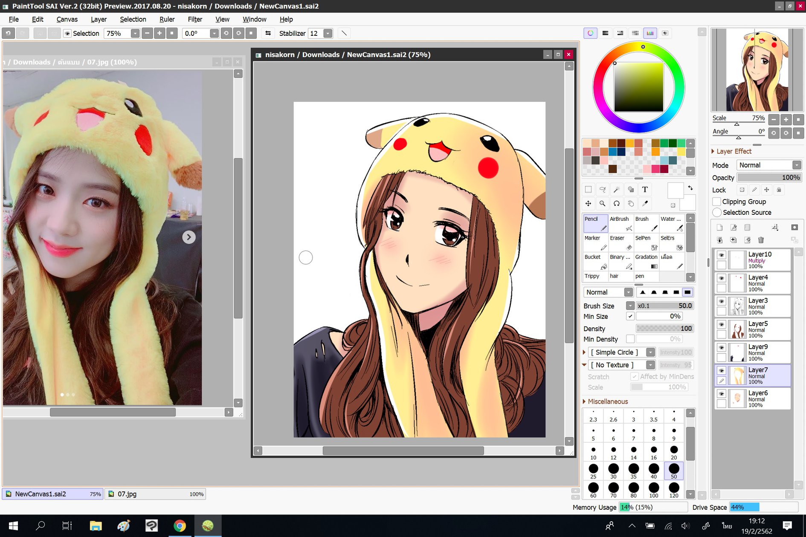The height and width of the screenshot is (537, 806).
Task: Select Layer7 in the layer list
Action: [753, 375]
